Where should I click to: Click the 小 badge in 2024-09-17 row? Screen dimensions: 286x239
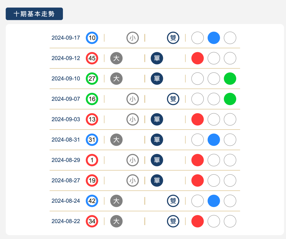coord(133,38)
